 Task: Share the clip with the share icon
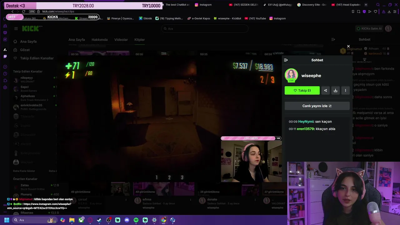click(325, 90)
